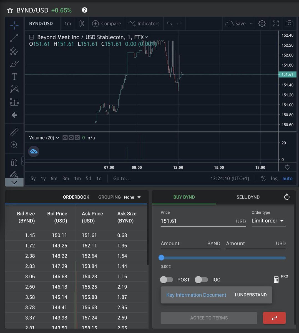The image size is (299, 333).
Task: Select the ruler measure tool
Action: pos(14,132)
